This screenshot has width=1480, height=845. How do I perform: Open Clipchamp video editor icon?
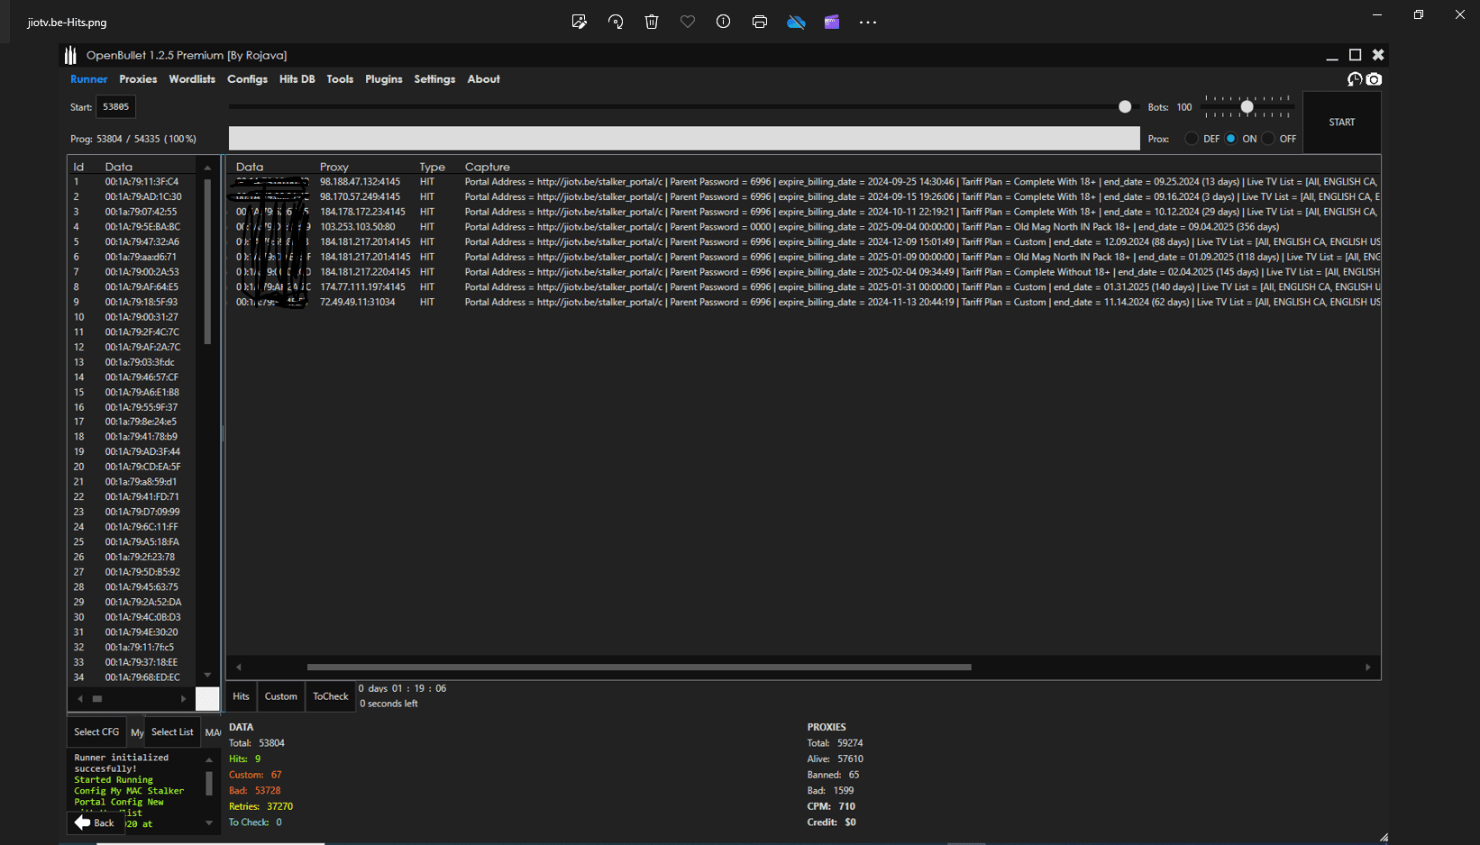(x=832, y=22)
